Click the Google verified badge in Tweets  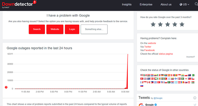(x=155, y=105)
